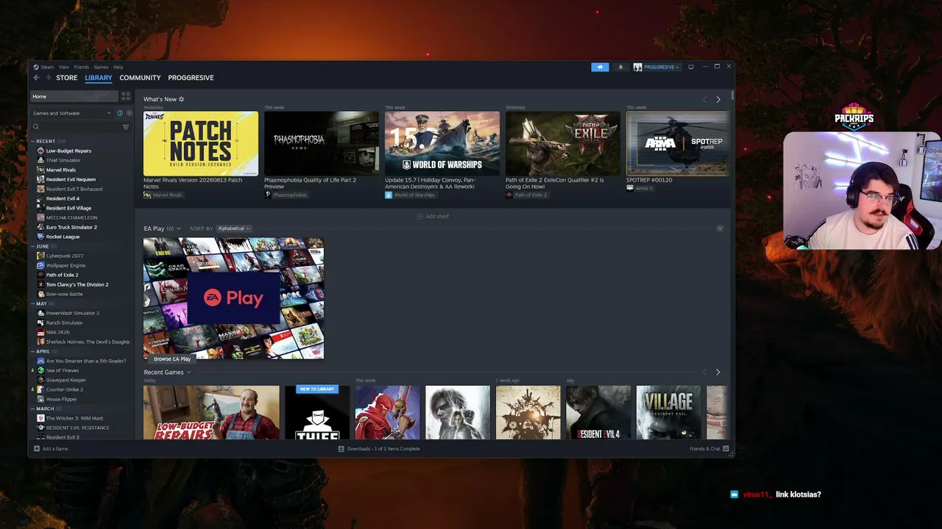942x529 pixels.
Task: Click The Witcher 3 icon in sidebar
Action: click(x=41, y=418)
